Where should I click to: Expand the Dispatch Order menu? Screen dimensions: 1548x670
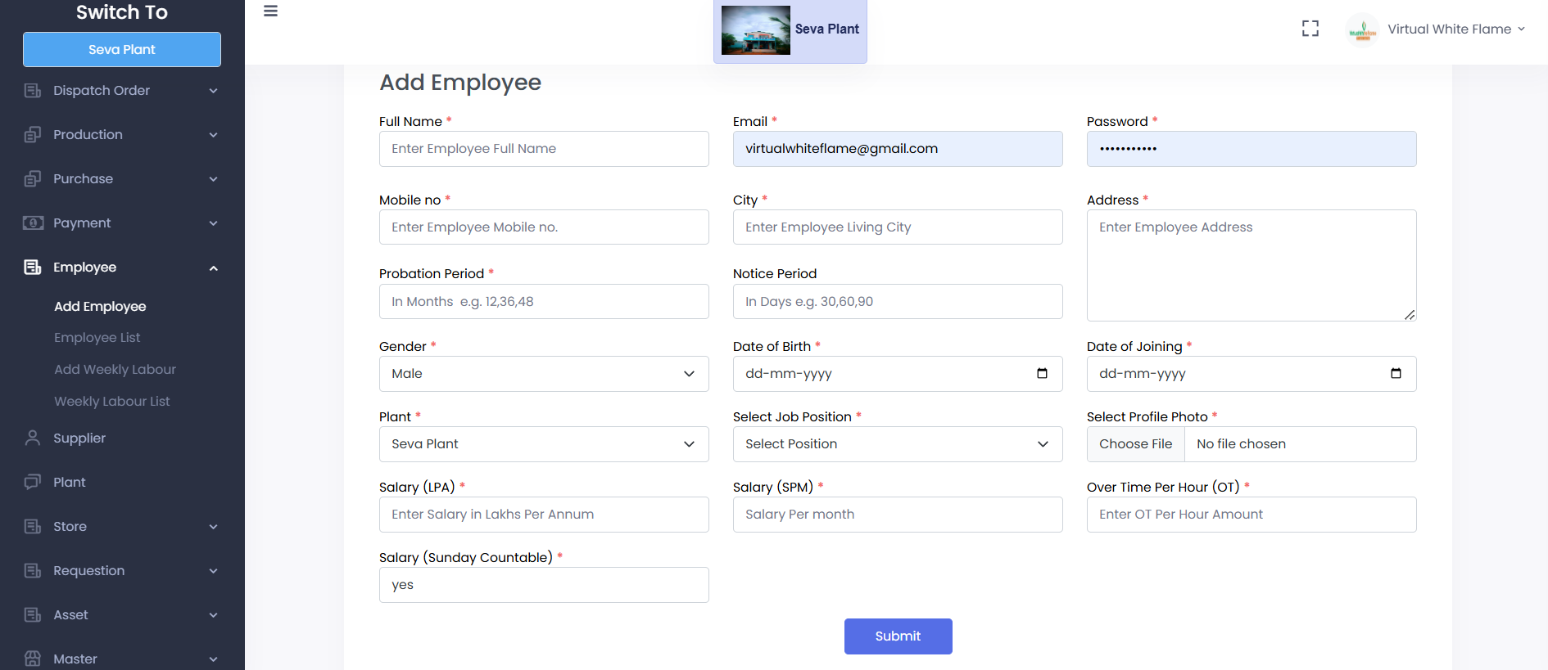coord(122,91)
